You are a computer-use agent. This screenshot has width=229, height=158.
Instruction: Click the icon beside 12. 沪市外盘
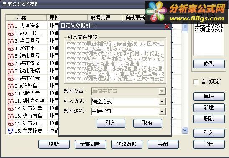pos(10,108)
